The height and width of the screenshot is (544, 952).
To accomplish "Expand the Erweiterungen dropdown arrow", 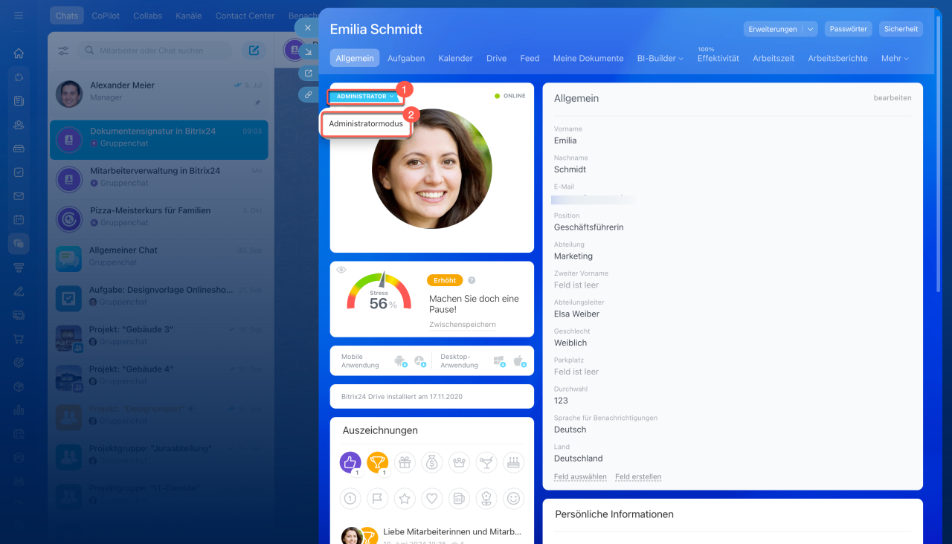I will pos(810,29).
